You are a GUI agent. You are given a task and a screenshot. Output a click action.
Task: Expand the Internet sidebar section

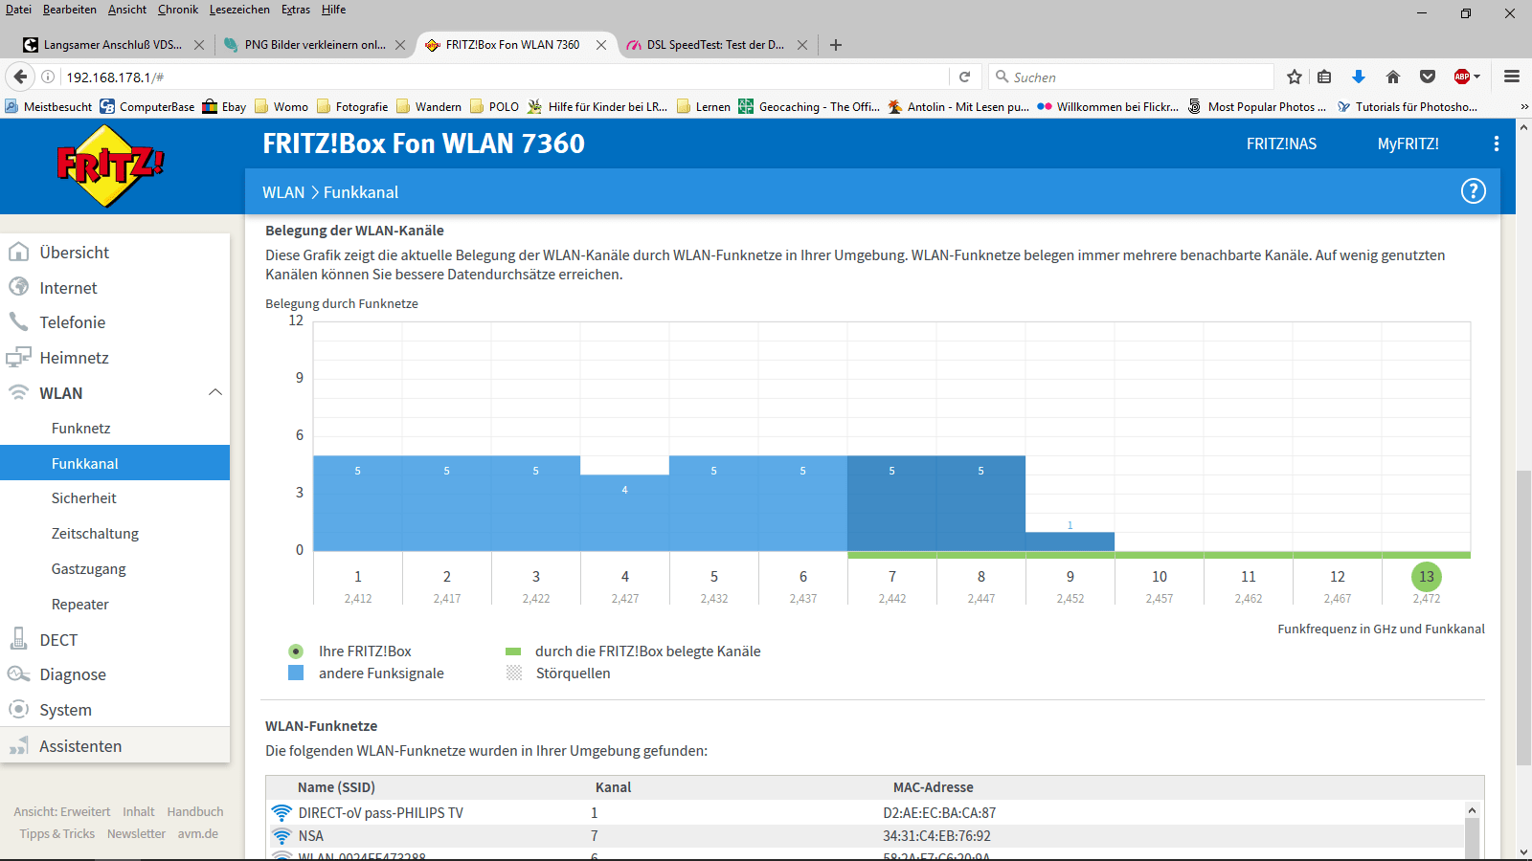point(68,288)
